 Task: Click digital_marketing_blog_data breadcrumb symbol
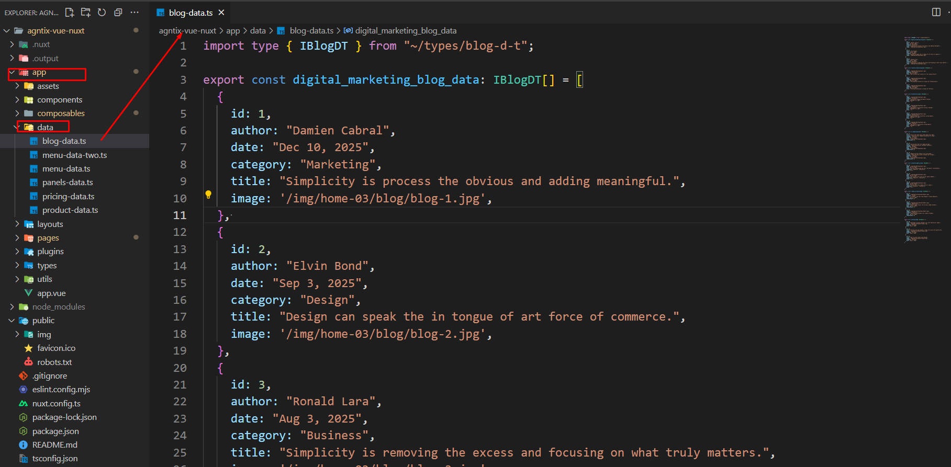[x=405, y=31]
